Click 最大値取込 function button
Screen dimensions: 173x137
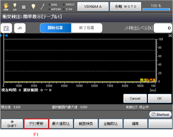61,124
